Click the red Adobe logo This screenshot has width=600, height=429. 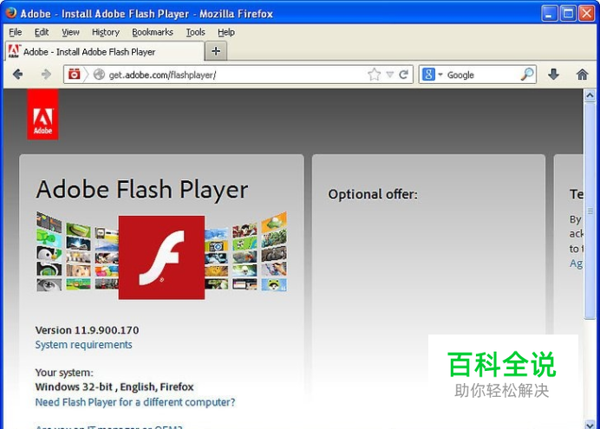[42, 114]
